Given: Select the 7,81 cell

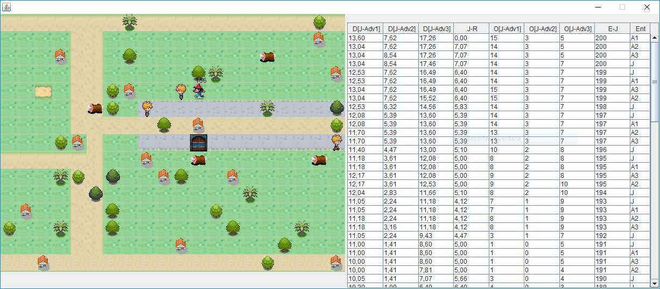Looking at the screenshot, I should tap(436, 270).
